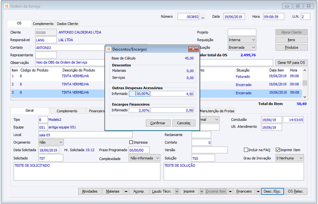
Task: Open the OS Relac. button
Action: (x=295, y=191)
